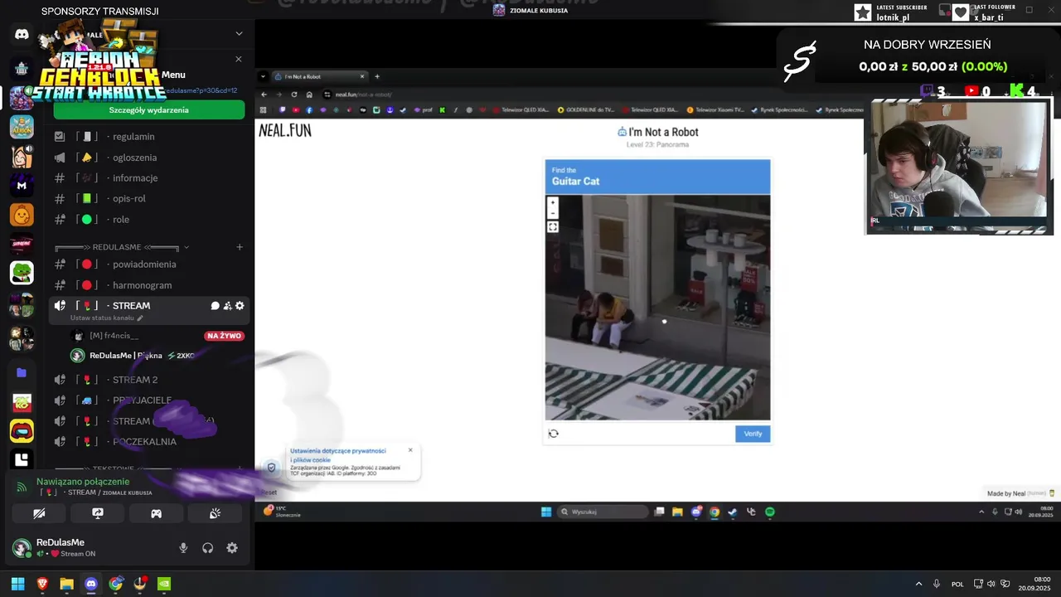Invite people to STREAM voice channel
Image resolution: width=1061 pixels, height=597 pixels.
point(227,306)
